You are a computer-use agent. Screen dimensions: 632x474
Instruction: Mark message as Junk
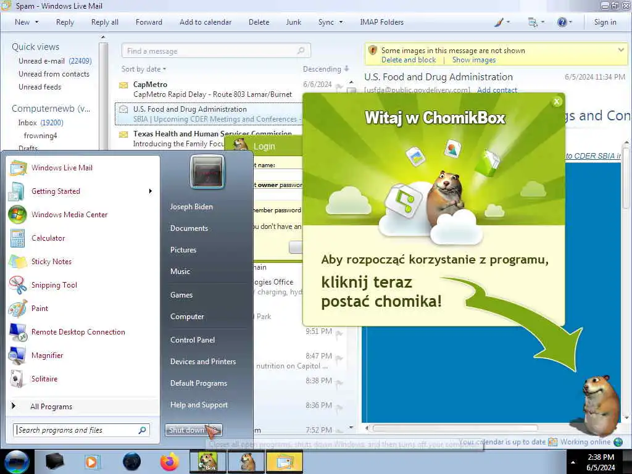293,22
